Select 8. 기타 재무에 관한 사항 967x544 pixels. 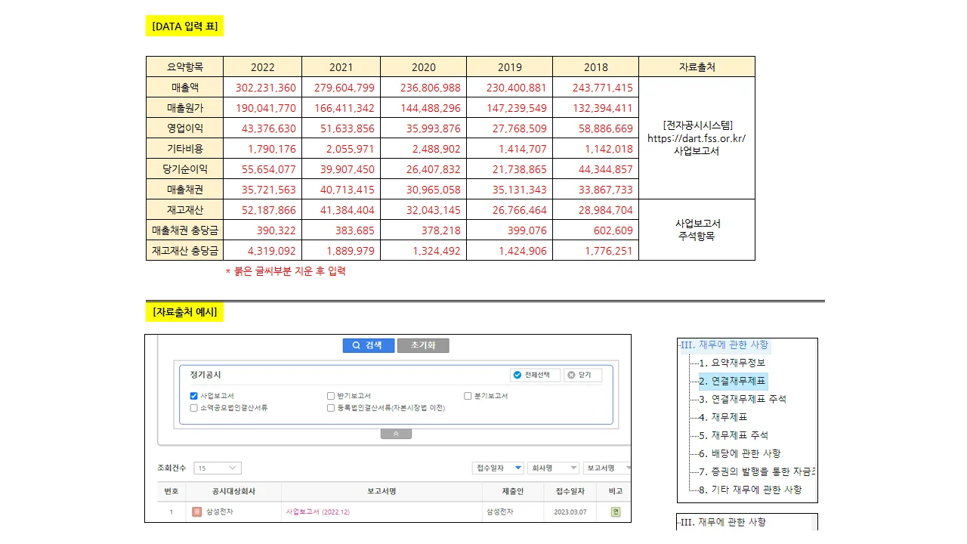coord(750,490)
